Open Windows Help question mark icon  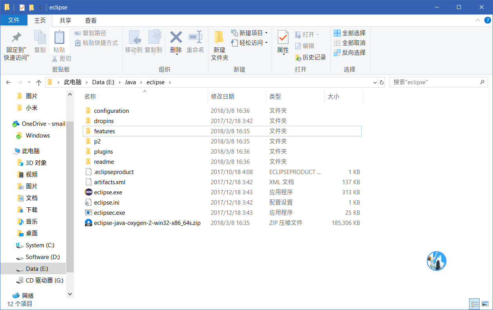pyautogui.click(x=487, y=20)
